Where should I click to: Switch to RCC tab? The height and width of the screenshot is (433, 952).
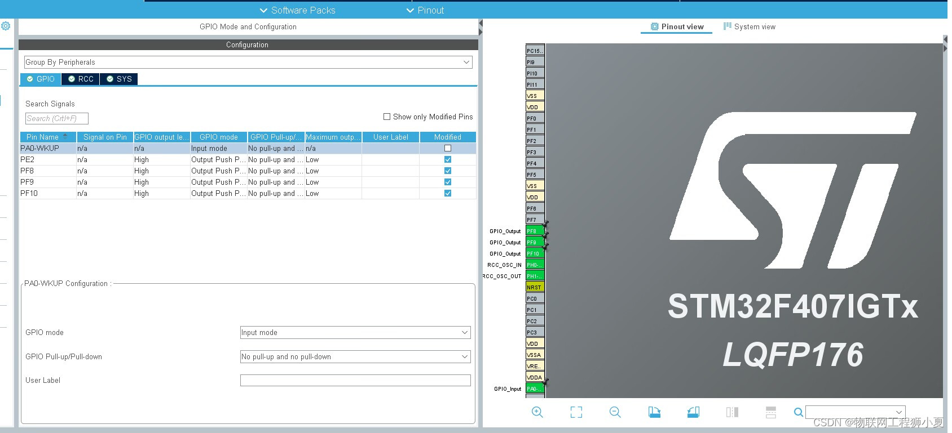tap(81, 79)
